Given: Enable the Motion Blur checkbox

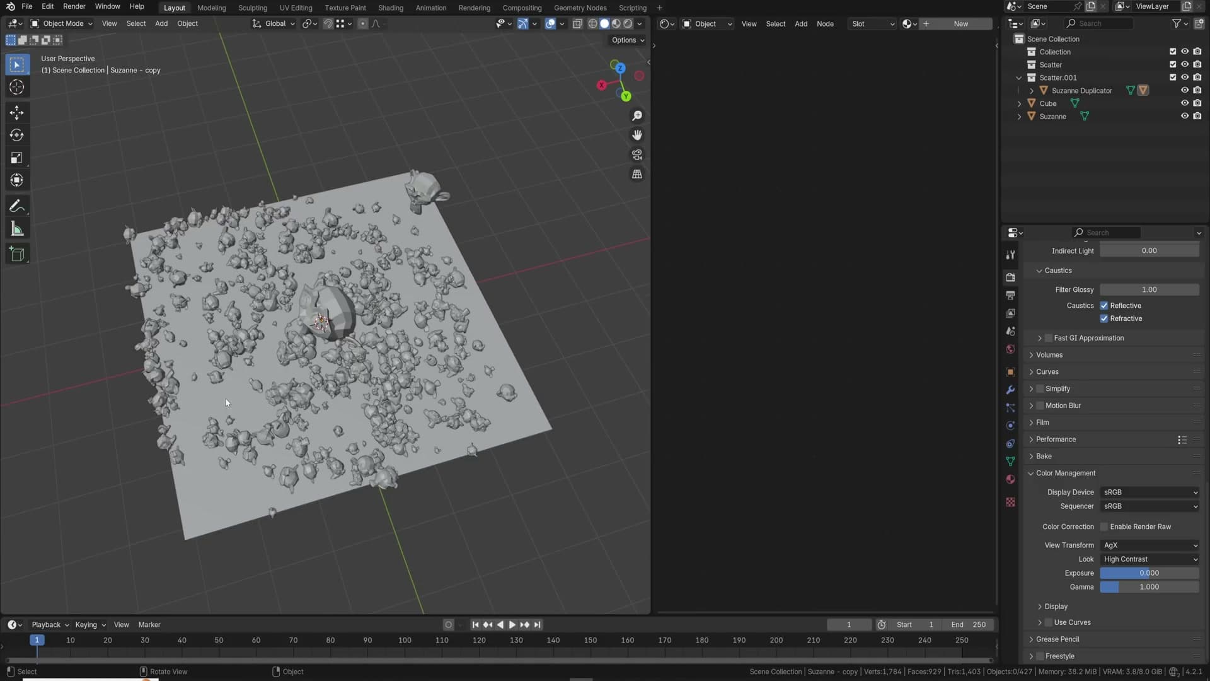Looking at the screenshot, I should click(x=1040, y=406).
